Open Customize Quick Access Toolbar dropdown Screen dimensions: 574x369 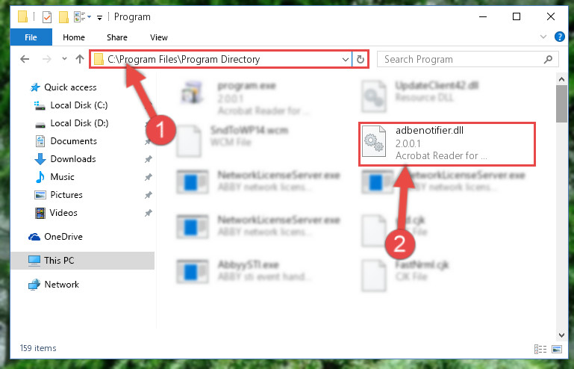pyautogui.click(x=99, y=17)
